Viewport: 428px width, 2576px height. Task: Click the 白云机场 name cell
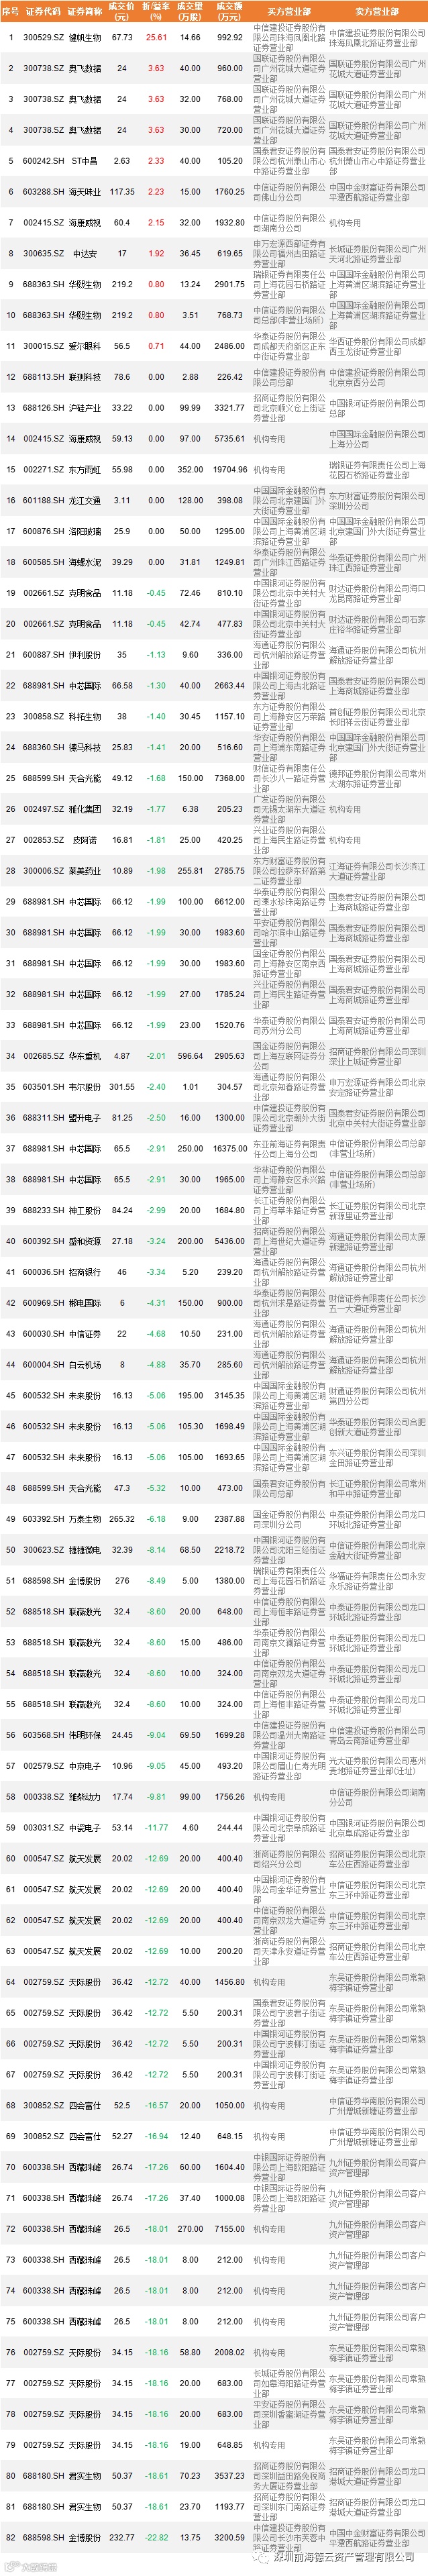tap(84, 1366)
